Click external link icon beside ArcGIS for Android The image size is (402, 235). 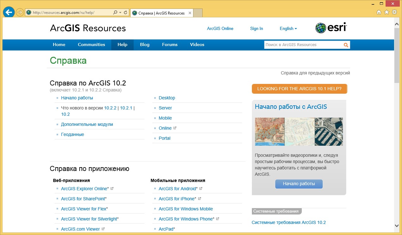click(201, 188)
